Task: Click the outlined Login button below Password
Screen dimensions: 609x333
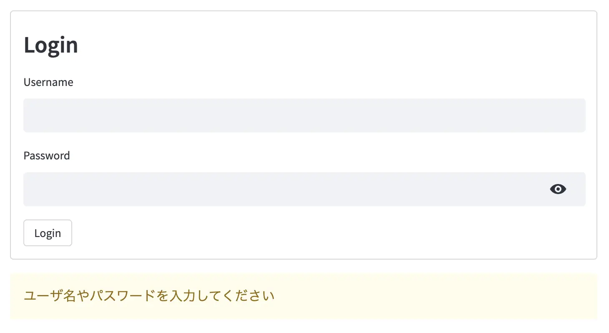Action: click(x=48, y=233)
